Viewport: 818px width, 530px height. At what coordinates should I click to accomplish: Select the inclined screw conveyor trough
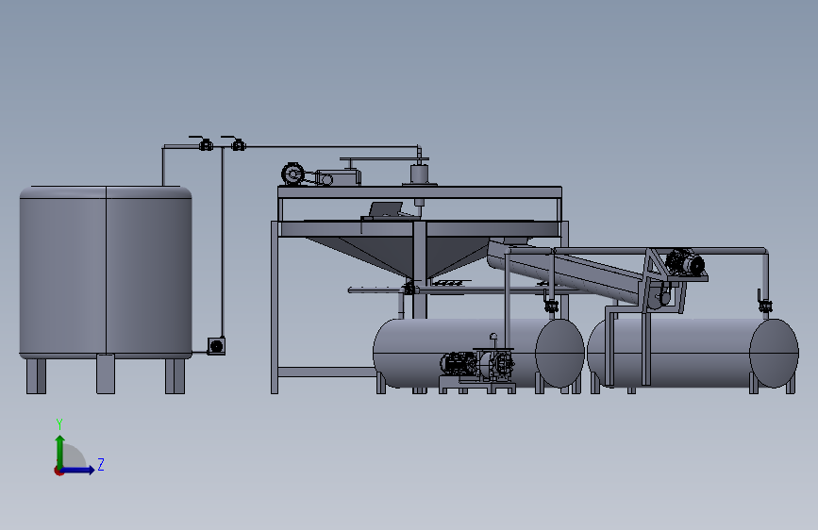tap(566, 271)
